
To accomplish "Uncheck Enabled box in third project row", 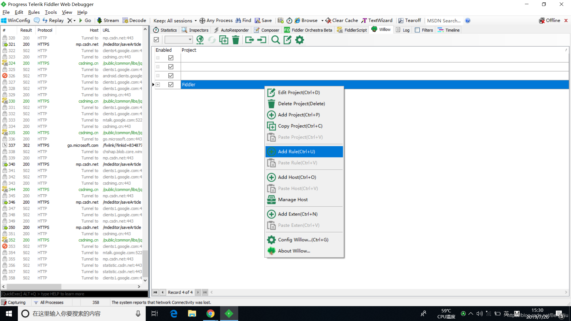I will [x=171, y=76].
